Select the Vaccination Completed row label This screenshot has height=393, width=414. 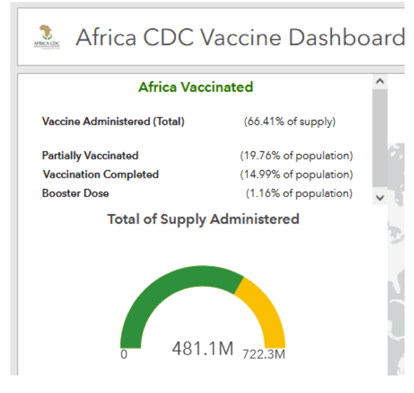click(101, 174)
